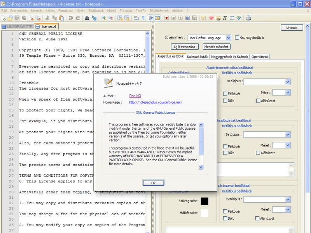Image resolution: width=311 pixels, height=233 pixels.
Task: Pick the white Háttér színe color swatch
Action: [204, 213]
